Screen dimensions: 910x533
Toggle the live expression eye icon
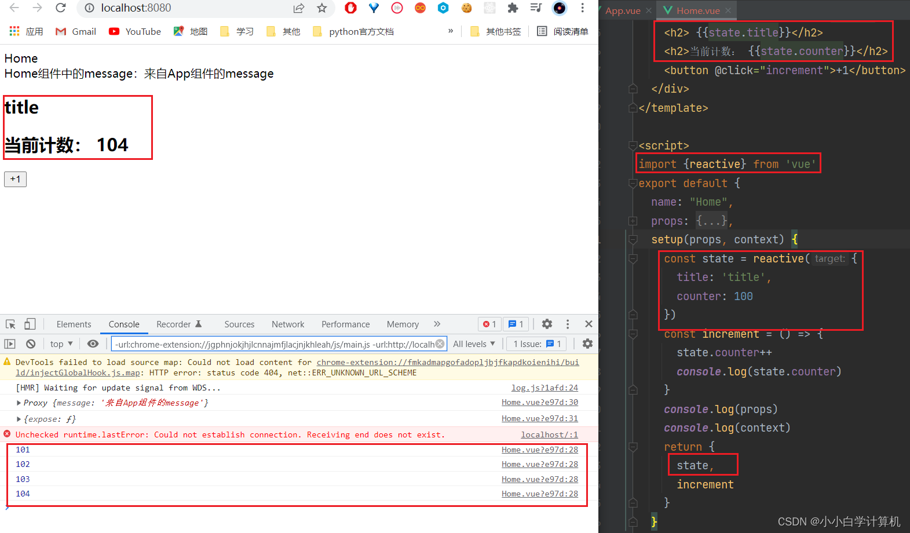93,344
